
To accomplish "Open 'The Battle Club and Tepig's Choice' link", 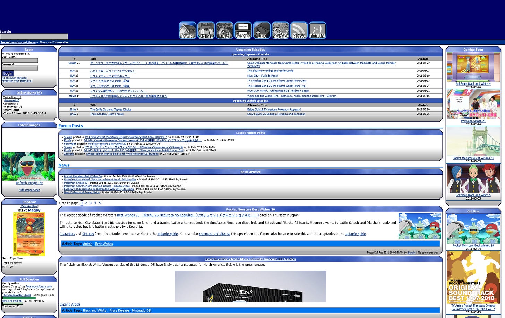I will coord(111,109).
